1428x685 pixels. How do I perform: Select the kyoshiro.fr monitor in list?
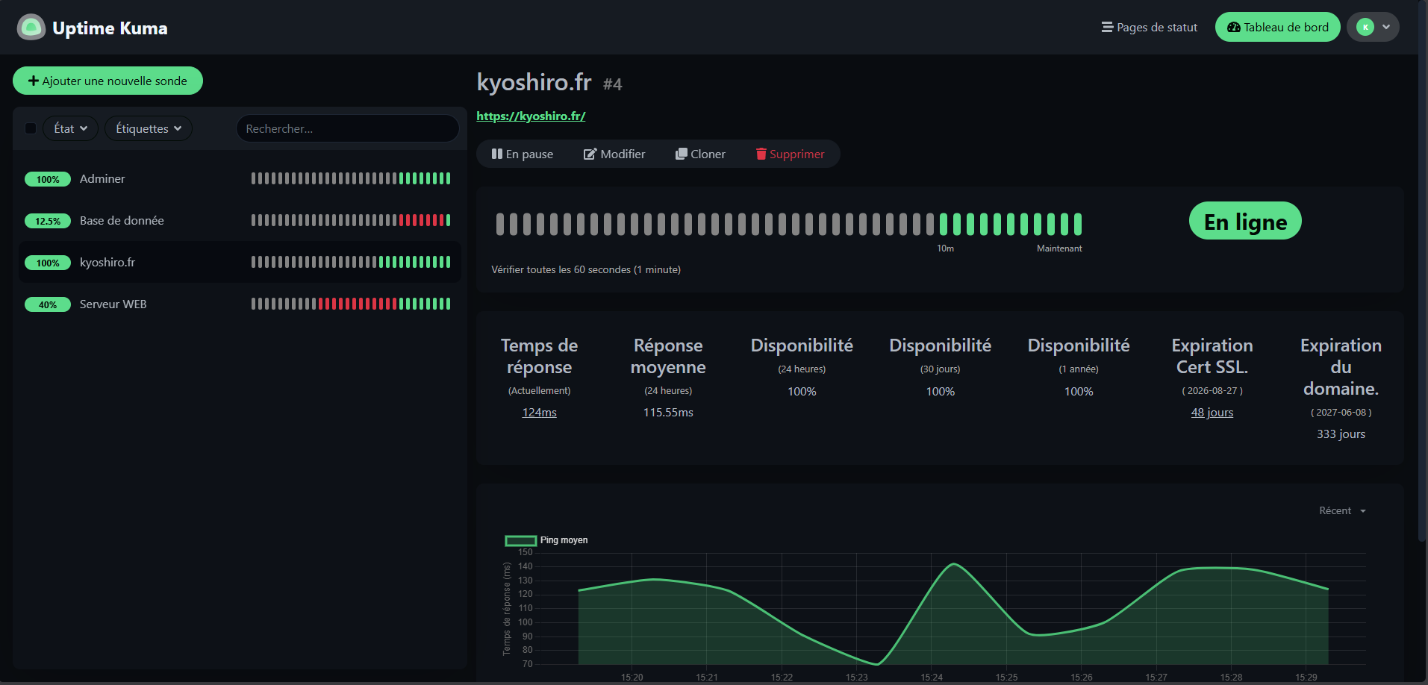click(x=240, y=262)
